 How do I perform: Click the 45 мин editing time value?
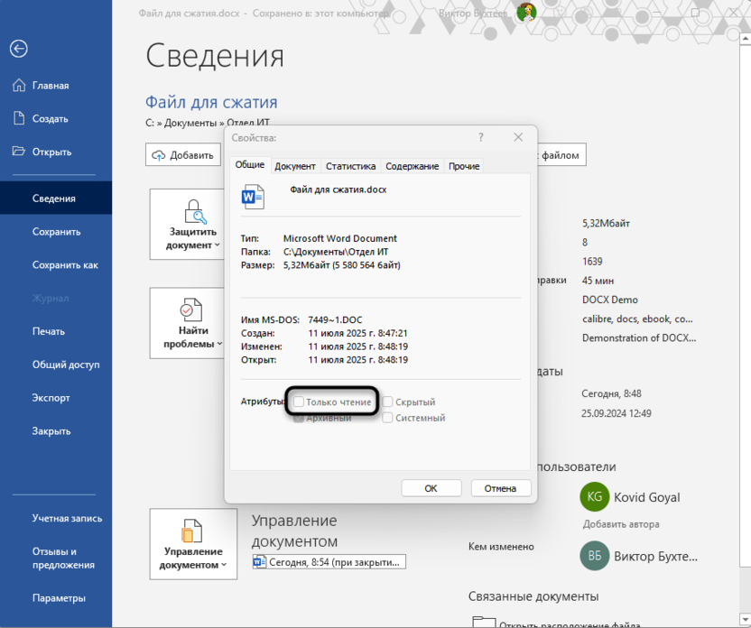pyautogui.click(x=598, y=281)
